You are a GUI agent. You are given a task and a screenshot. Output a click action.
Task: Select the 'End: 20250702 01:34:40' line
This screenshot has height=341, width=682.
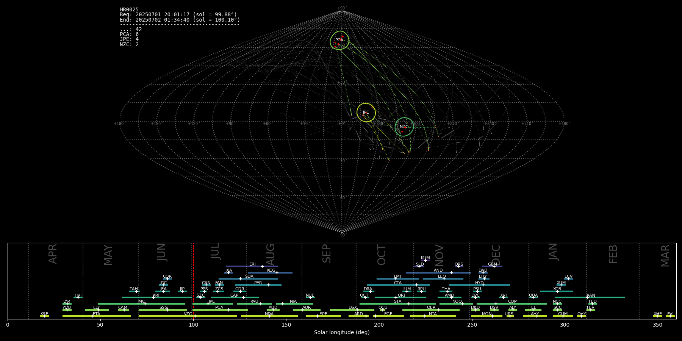(x=180, y=20)
